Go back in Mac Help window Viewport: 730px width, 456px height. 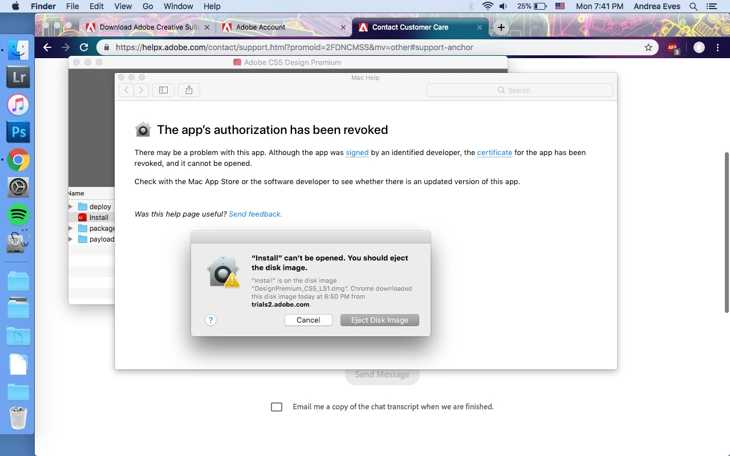[x=126, y=90]
